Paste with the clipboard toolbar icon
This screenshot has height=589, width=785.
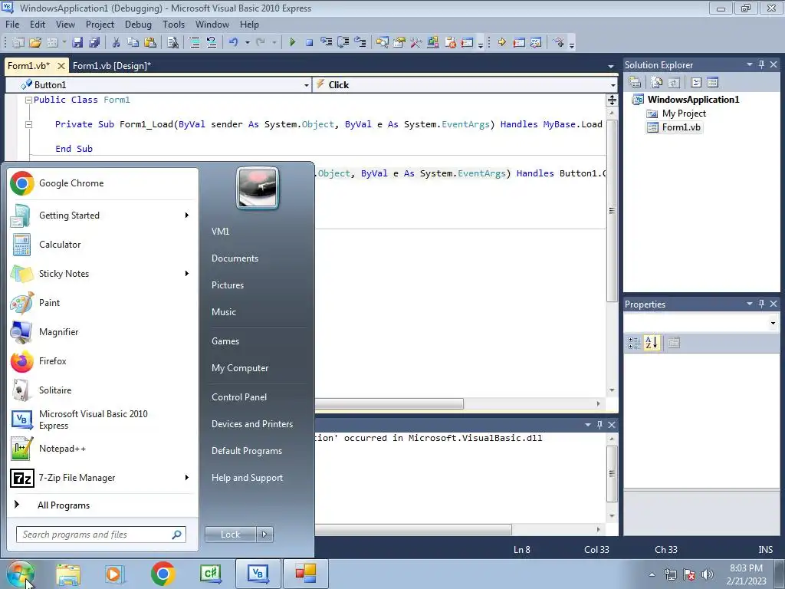click(x=149, y=43)
